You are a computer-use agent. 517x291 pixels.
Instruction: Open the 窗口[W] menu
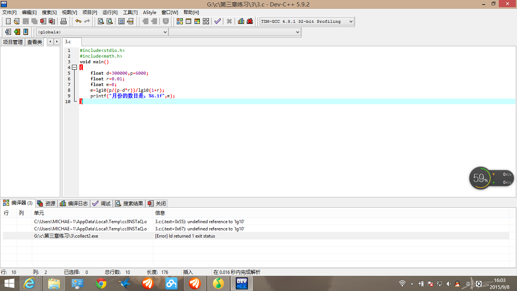(170, 13)
